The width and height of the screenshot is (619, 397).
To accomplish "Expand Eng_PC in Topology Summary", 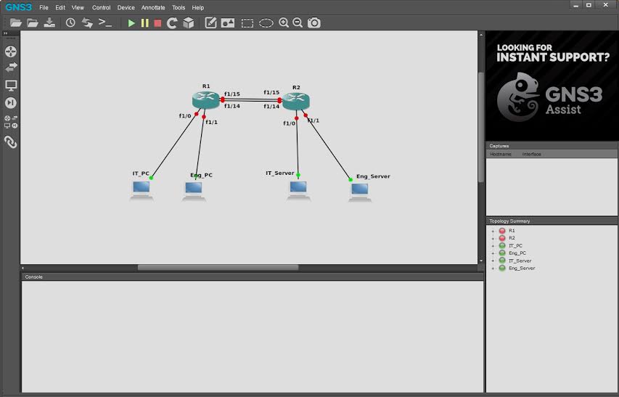I will pyautogui.click(x=493, y=253).
